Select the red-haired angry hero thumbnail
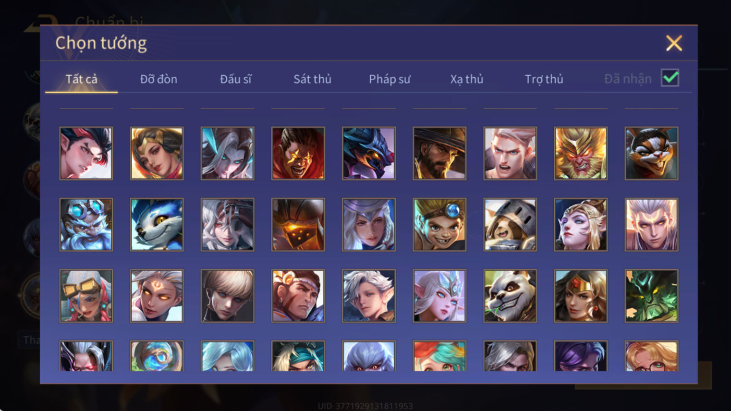Screen dimensions: 731x411 (86, 153)
